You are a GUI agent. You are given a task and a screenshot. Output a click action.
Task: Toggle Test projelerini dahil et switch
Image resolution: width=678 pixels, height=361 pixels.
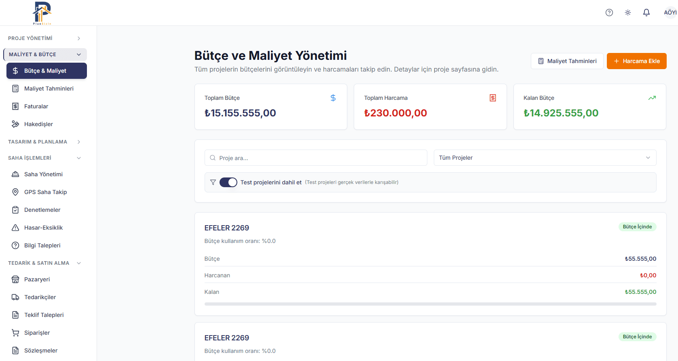[x=228, y=182]
